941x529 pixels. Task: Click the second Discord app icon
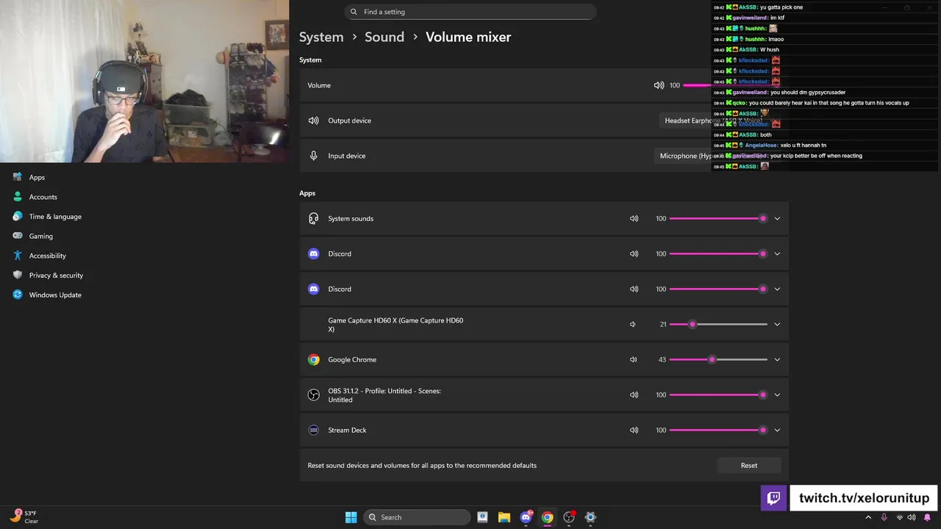coord(314,289)
